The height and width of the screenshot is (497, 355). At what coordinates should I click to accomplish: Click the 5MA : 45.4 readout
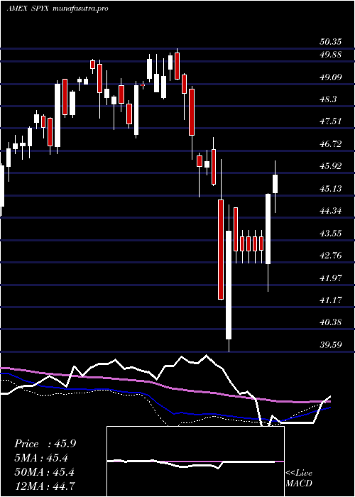point(41,458)
